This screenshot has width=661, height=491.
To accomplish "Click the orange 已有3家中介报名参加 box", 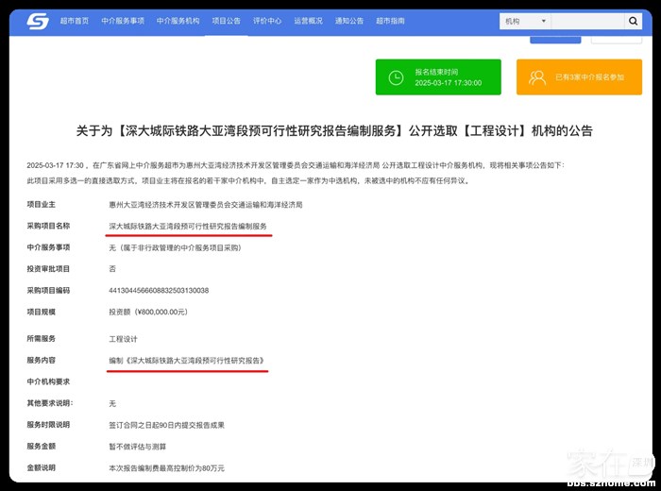I will [579, 77].
